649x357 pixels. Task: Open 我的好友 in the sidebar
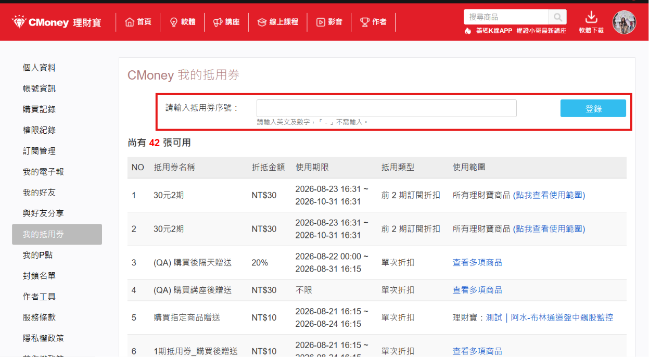coord(39,193)
